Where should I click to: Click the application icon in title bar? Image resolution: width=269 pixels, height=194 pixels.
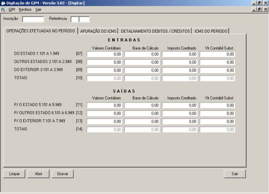click(x=3, y=3)
